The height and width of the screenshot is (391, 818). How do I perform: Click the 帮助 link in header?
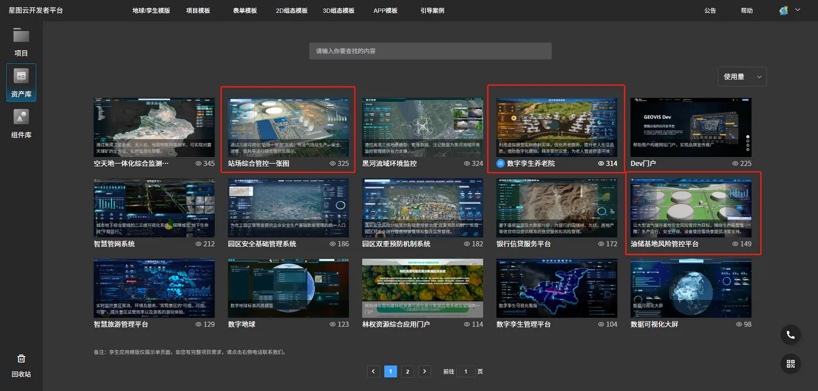coord(747,11)
